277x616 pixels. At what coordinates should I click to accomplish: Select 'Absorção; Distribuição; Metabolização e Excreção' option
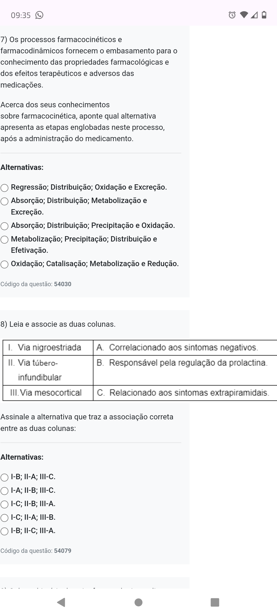coord(4,201)
